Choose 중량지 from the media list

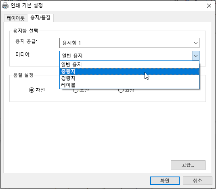[x=129, y=71]
